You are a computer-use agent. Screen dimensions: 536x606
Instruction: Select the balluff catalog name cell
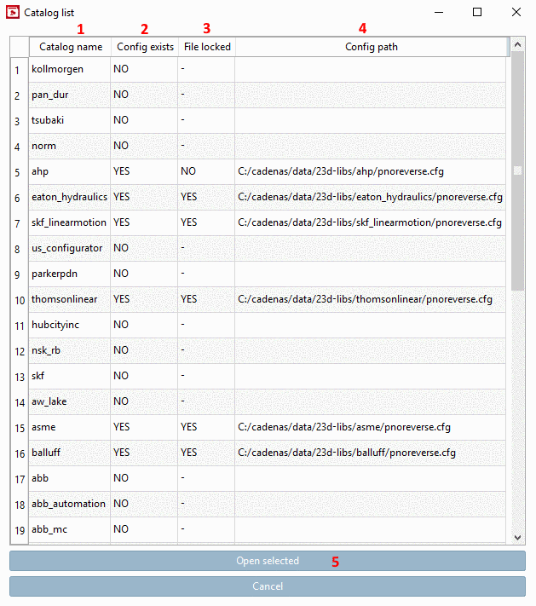coord(70,453)
